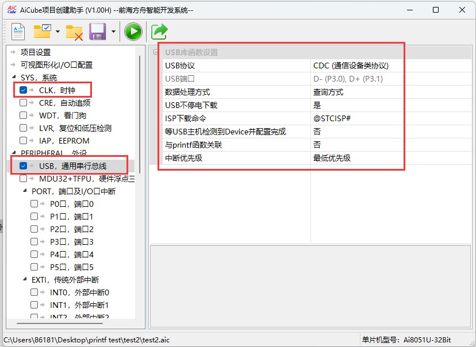Collapse EXTI，传统外部中断 tree node

click(25, 279)
